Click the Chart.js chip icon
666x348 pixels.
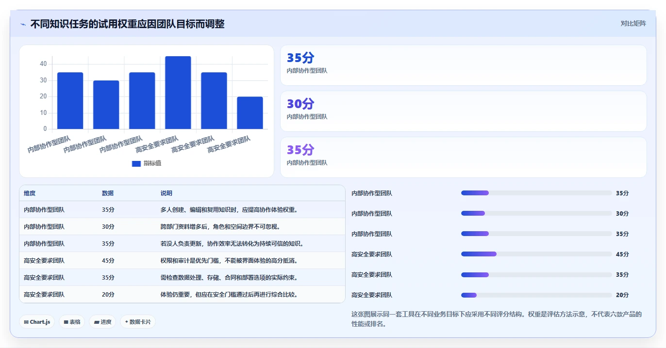pos(26,322)
